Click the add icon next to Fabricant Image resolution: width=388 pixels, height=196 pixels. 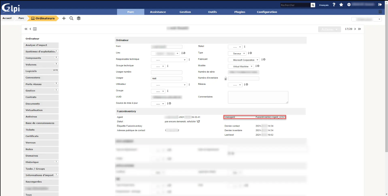click(264, 60)
